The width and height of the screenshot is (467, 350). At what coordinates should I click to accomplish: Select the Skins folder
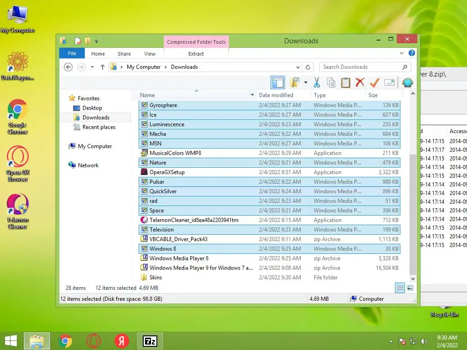click(269, 278)
